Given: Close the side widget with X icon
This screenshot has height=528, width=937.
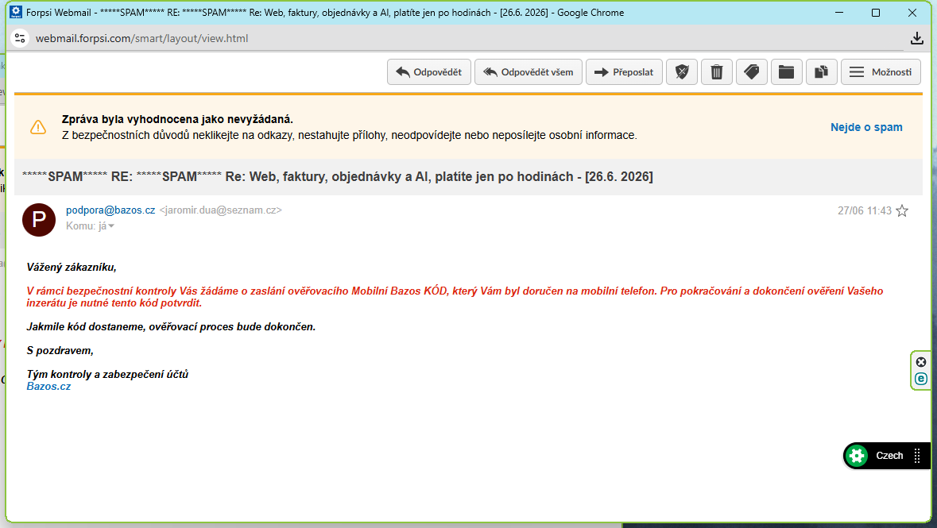Looking at the screenshot, I should 921,362.
